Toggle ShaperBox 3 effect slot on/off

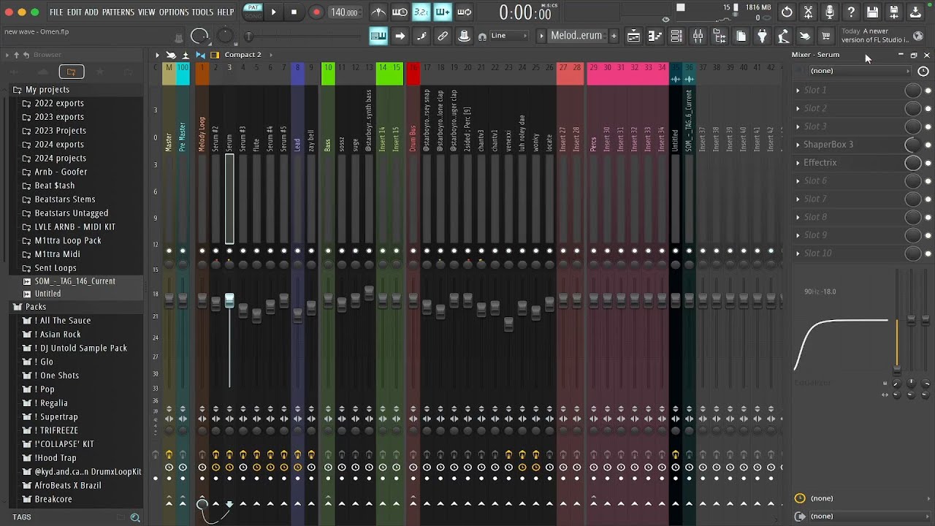[x=928, y=145]
